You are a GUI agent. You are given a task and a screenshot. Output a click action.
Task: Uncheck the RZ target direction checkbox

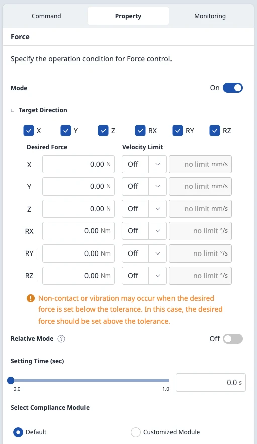coord(215,131)
